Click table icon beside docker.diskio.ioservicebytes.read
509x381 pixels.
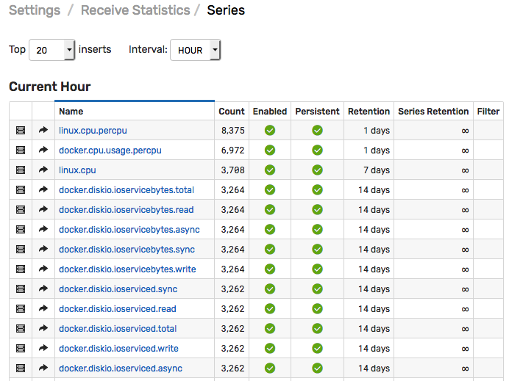point(21,210)
